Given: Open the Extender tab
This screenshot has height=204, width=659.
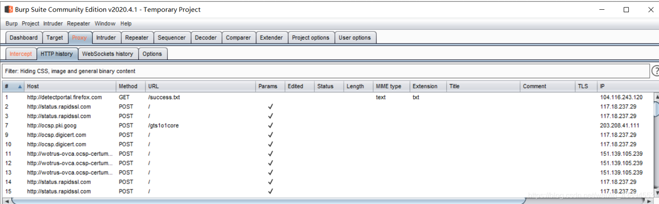Looking at the screenshot, I should pos(271,38).
